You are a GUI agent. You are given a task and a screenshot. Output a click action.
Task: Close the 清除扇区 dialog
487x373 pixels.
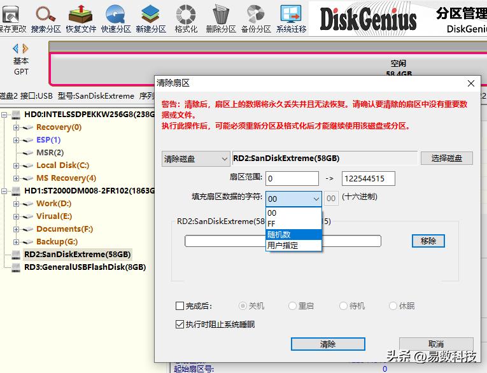tap(471, 83)
